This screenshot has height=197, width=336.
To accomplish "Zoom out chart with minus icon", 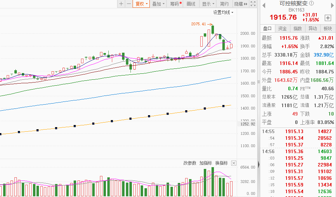I will pos(129,4).
